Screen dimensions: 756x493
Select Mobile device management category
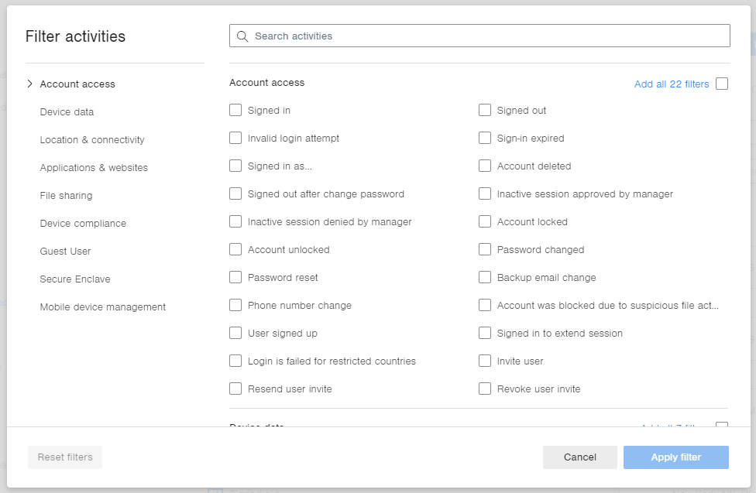coord(103,307)
